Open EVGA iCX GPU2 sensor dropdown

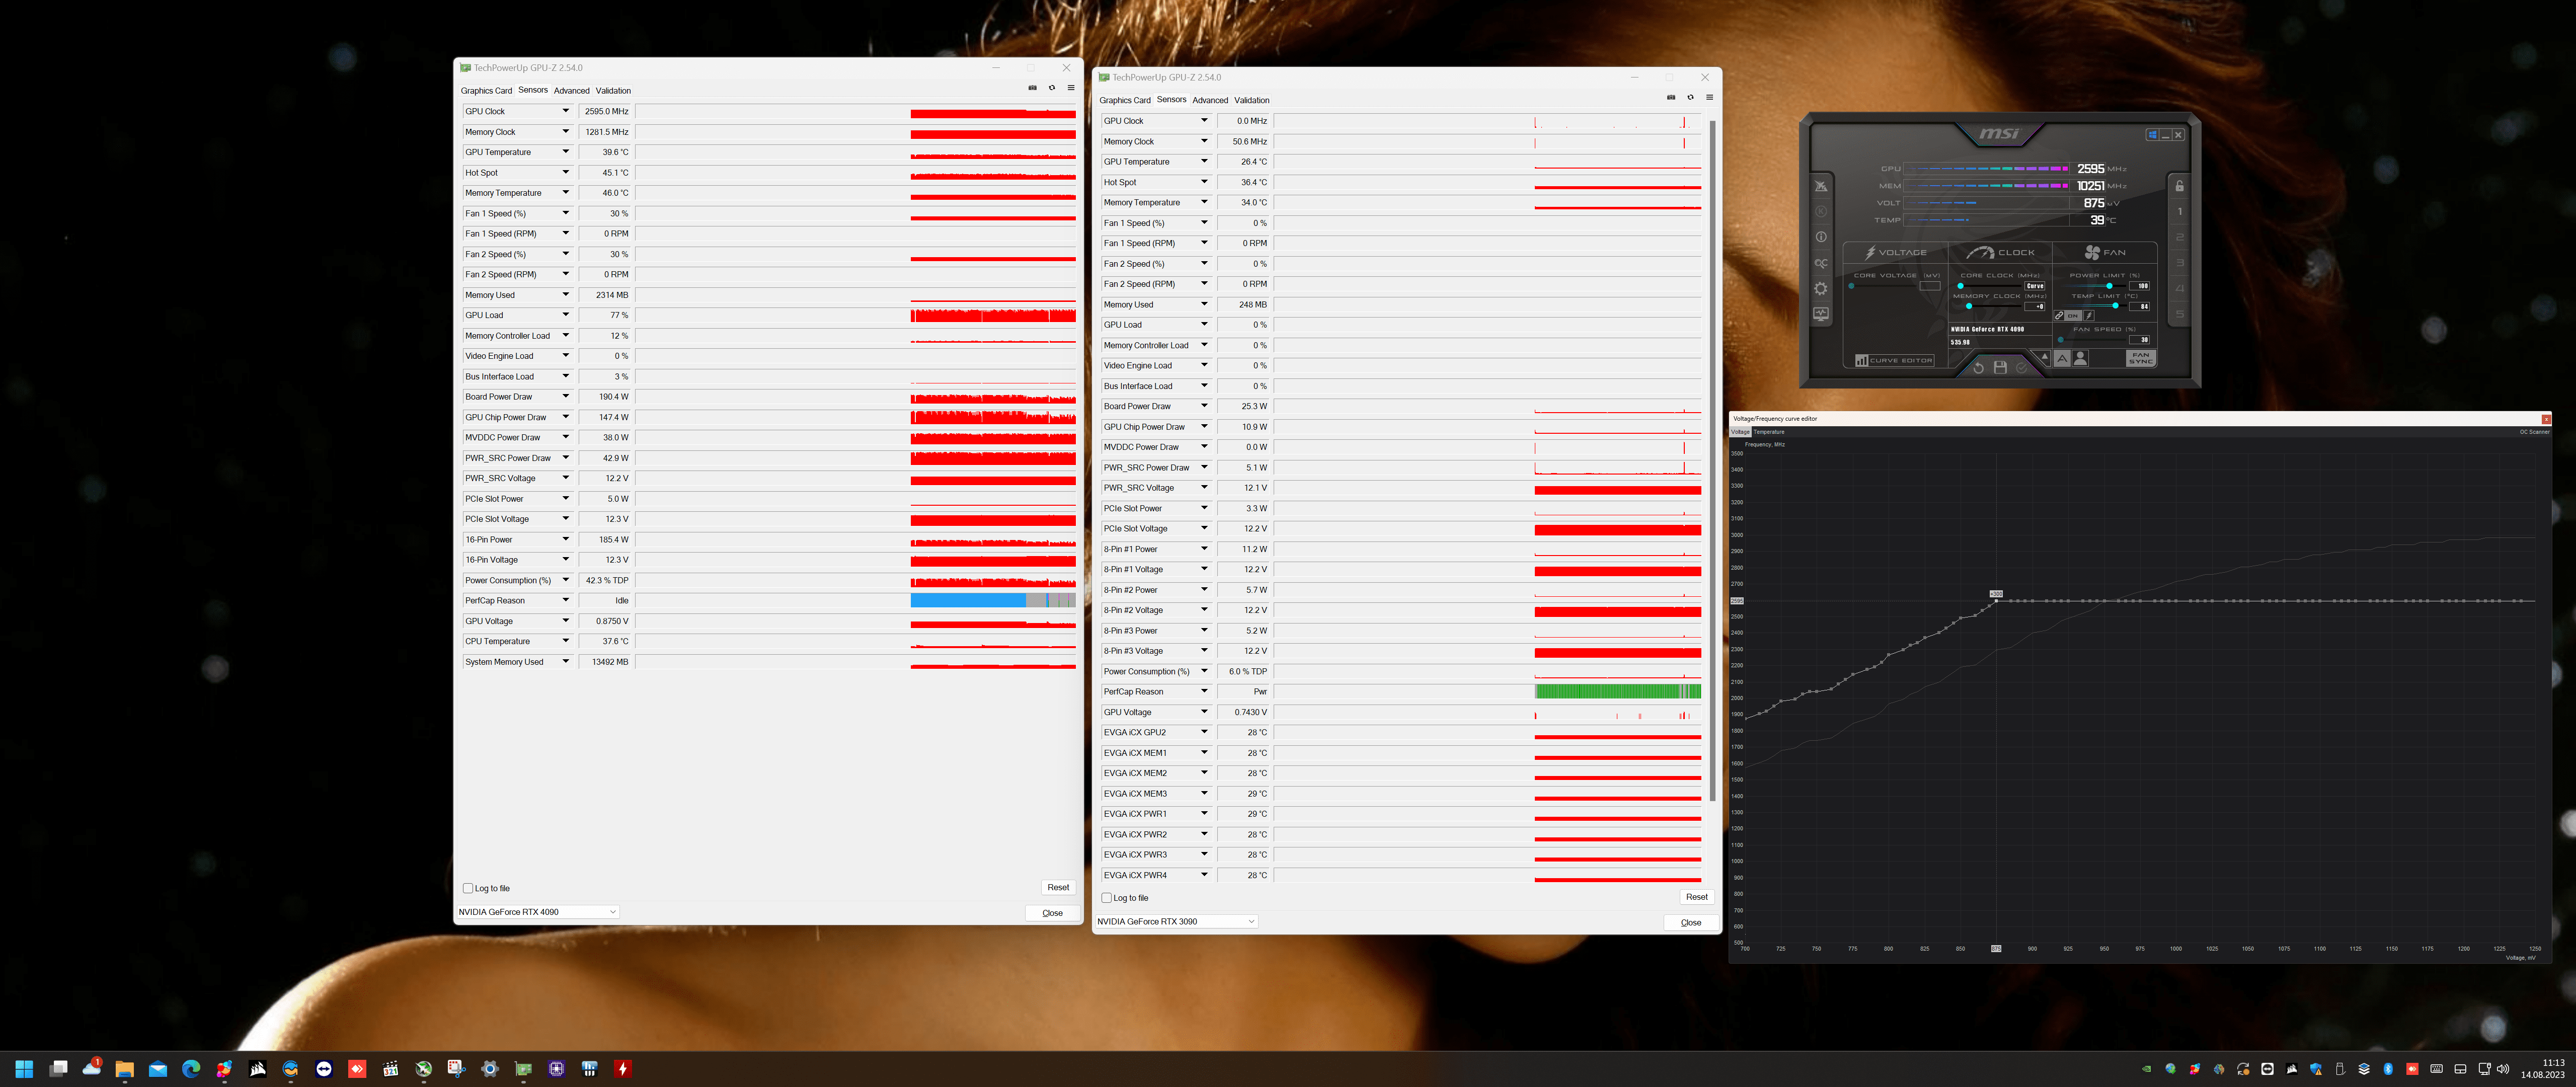pos(1205,732)
